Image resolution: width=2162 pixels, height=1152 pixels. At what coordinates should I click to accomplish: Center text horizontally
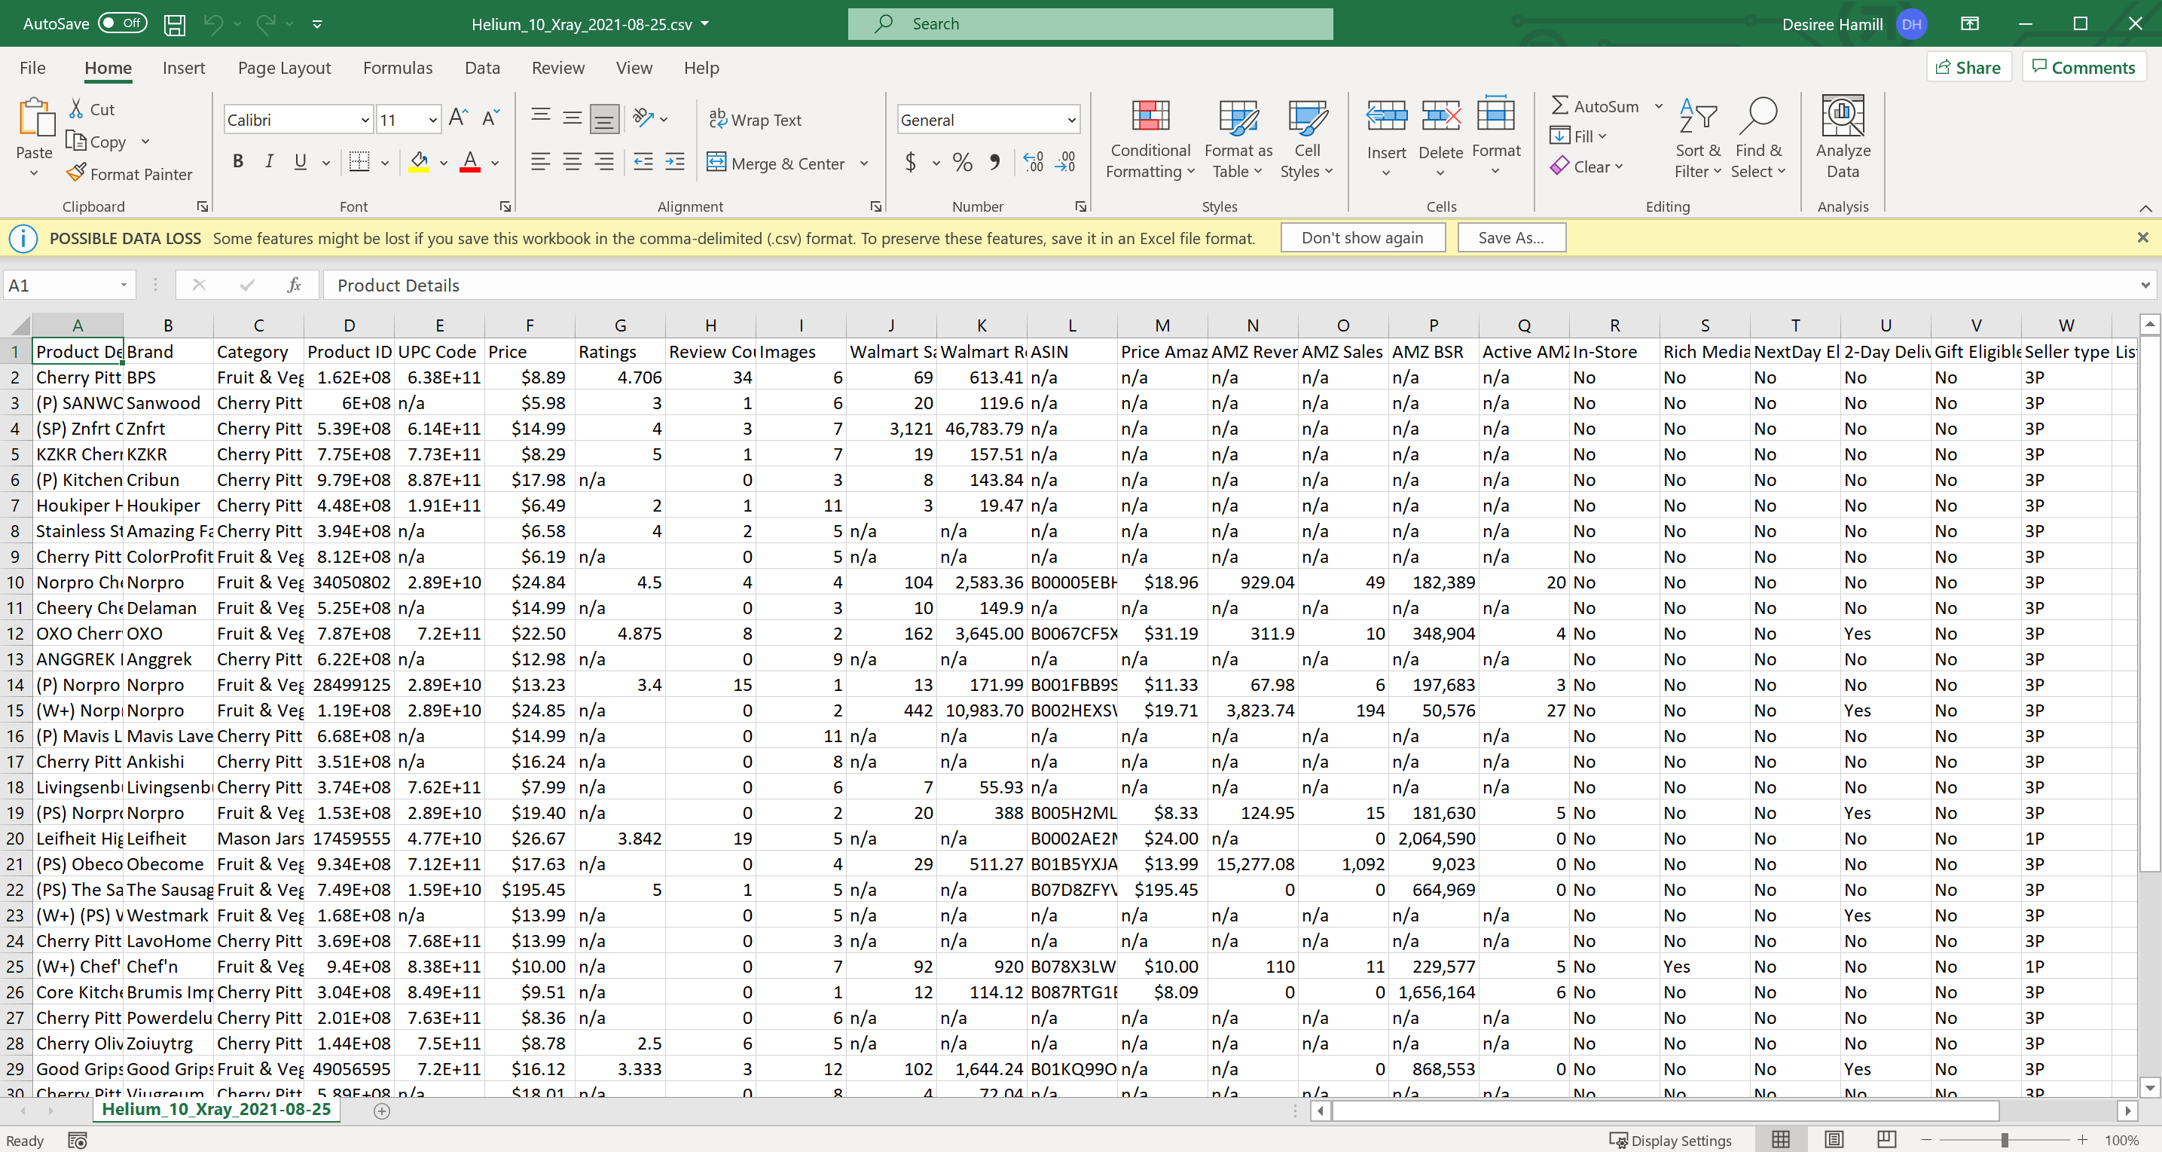pyautogui.click(x=573, y=161)
